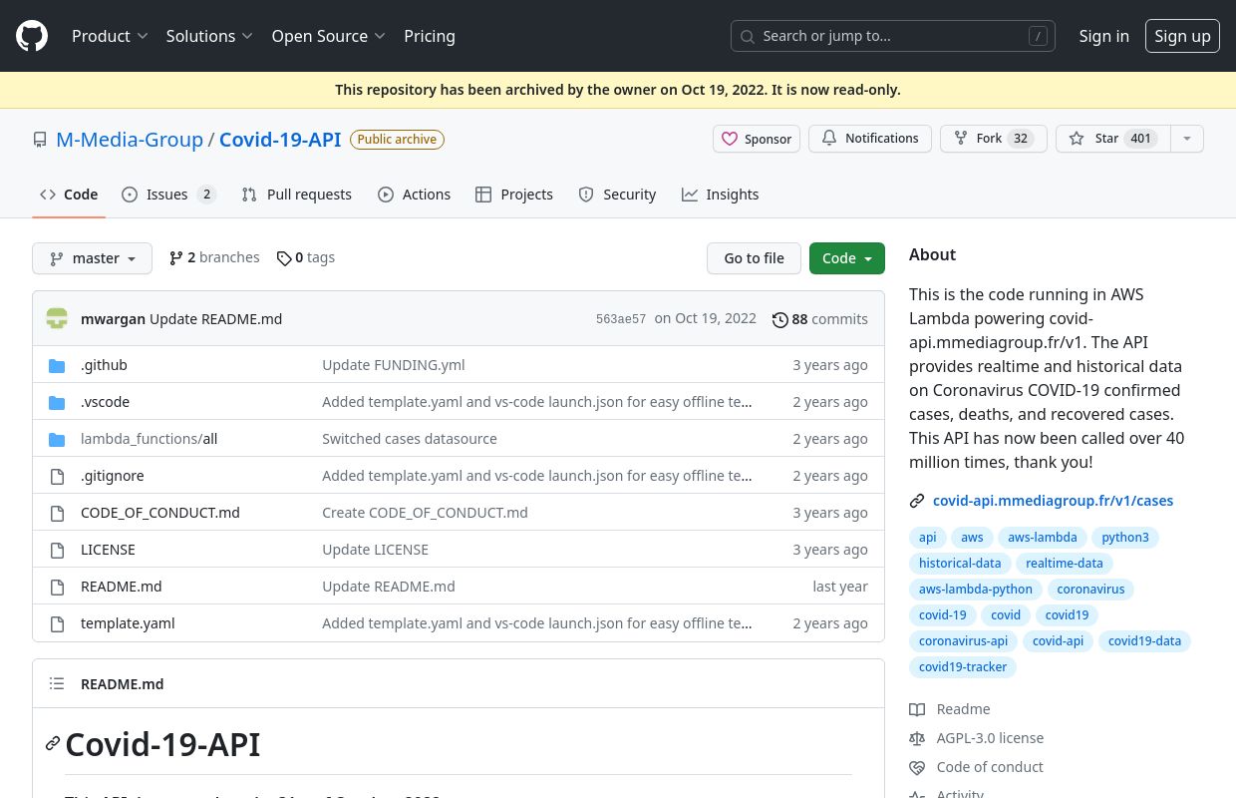Image resolution: width=1236 pixels, height=798 pixels.
Task: Click the Sign up button
Action: point(1182,36)
